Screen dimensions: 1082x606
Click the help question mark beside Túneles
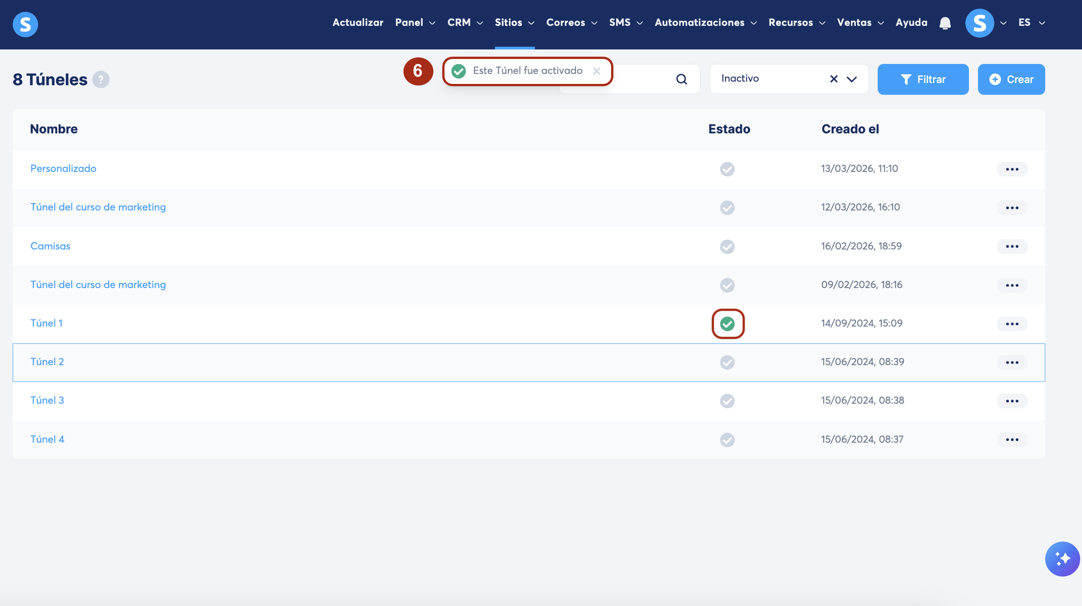(101, 79)
